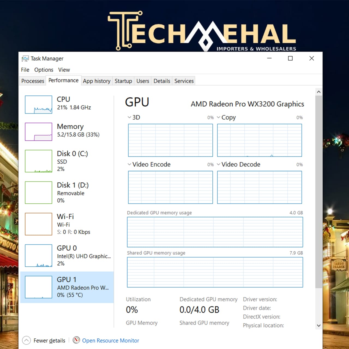Click the CPU label in sidebar
349x349 pixels.
[x=63, y=99]
